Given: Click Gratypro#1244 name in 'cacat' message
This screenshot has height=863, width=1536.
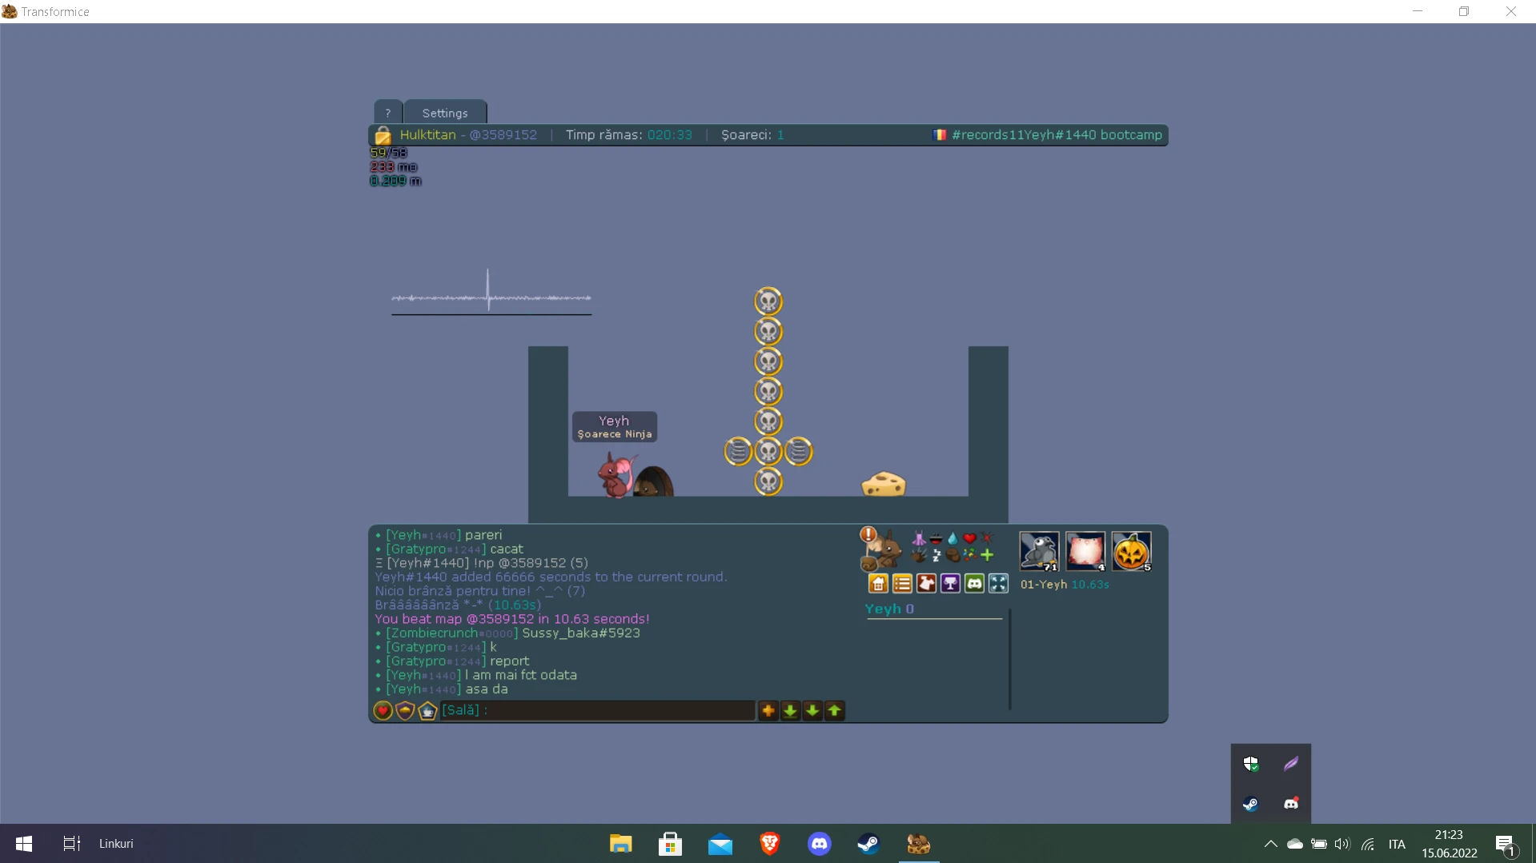Looking at the screenshot, I should pyautogui.click(x=436, y=549).
